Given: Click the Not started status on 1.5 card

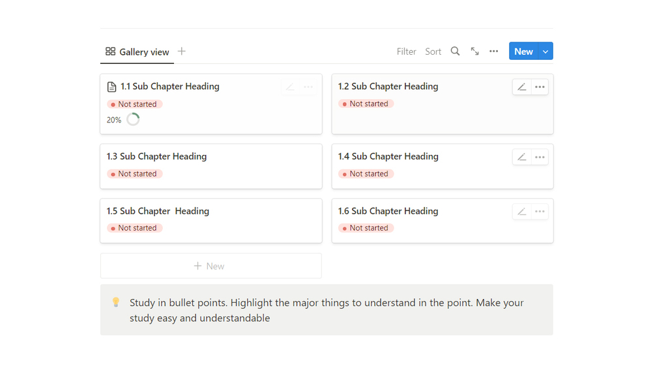Looking at the screenshot, I should 134,228.
